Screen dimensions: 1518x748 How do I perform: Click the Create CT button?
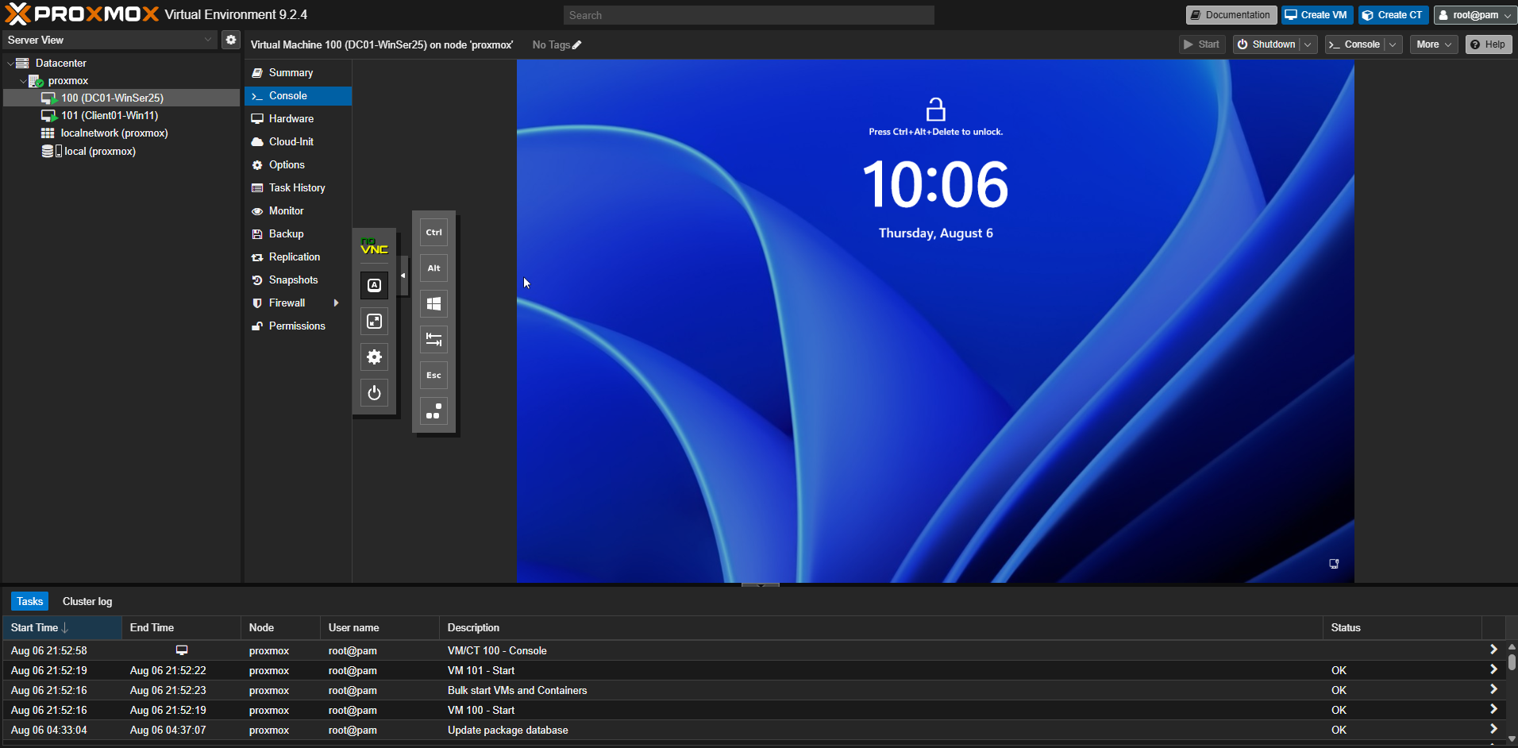pos(1393,15)
